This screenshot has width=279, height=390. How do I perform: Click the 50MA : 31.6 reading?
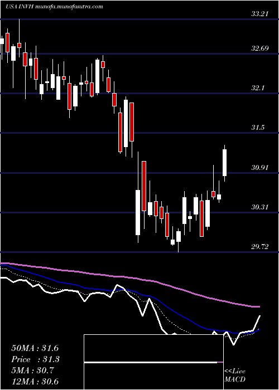[x=35, y=348]
